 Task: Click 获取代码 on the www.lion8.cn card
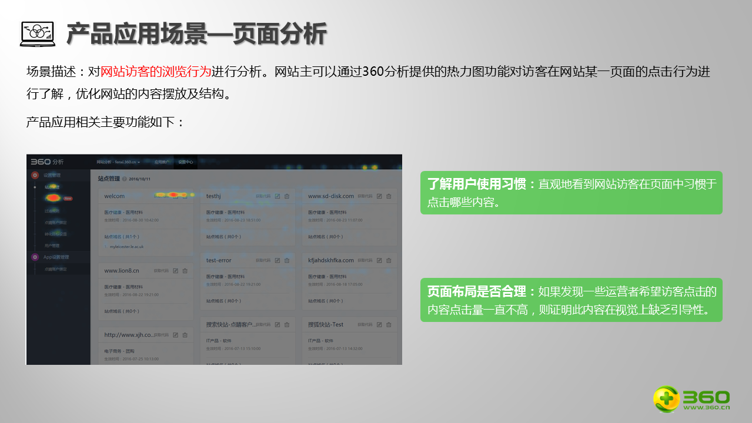[161, 271]
